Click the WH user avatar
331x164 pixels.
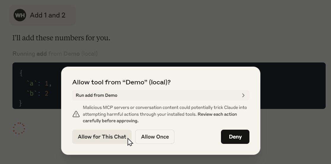(20, 15)
